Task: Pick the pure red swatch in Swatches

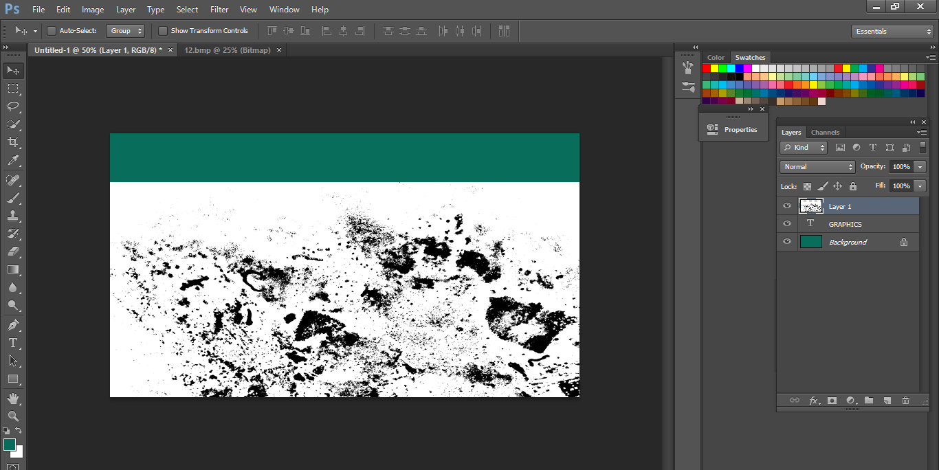Action: click(708, 68)
